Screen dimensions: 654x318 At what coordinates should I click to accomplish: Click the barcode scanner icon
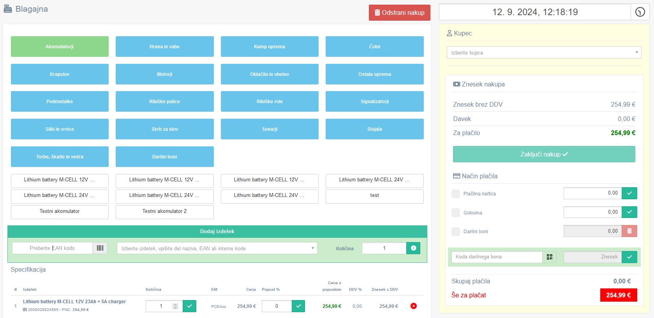pyautogui.click(x=100, y=248)
